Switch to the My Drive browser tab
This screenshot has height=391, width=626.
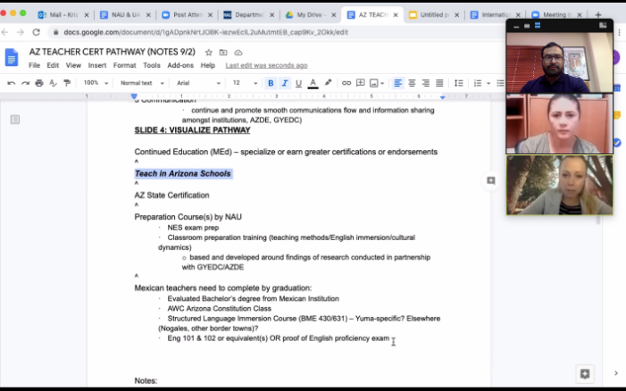(x=310, y=15)
